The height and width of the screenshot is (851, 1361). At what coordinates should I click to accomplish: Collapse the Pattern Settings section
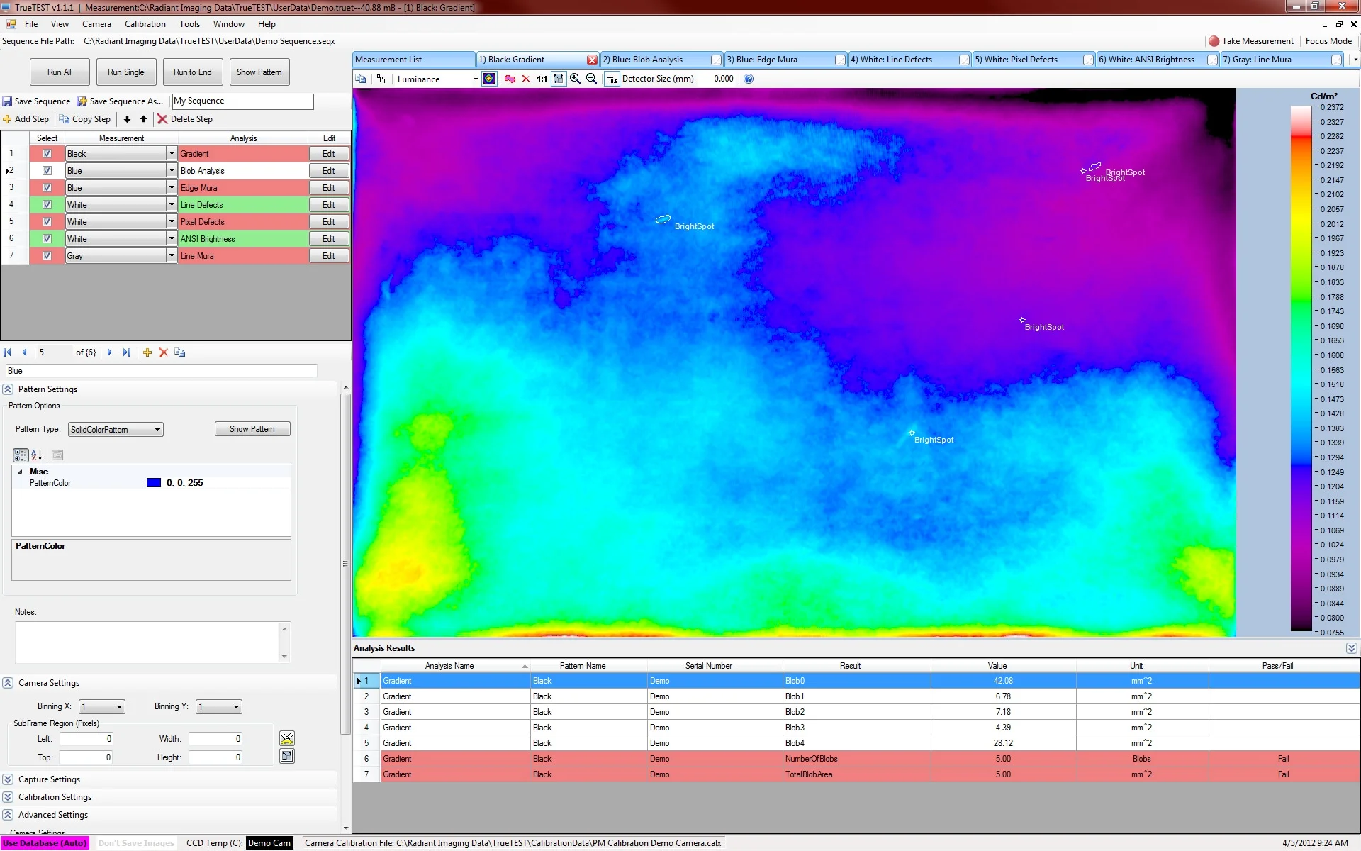8,389
